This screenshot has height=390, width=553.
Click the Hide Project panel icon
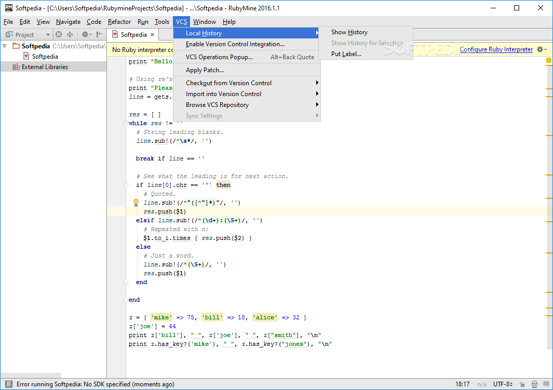(x=100, y=34)
